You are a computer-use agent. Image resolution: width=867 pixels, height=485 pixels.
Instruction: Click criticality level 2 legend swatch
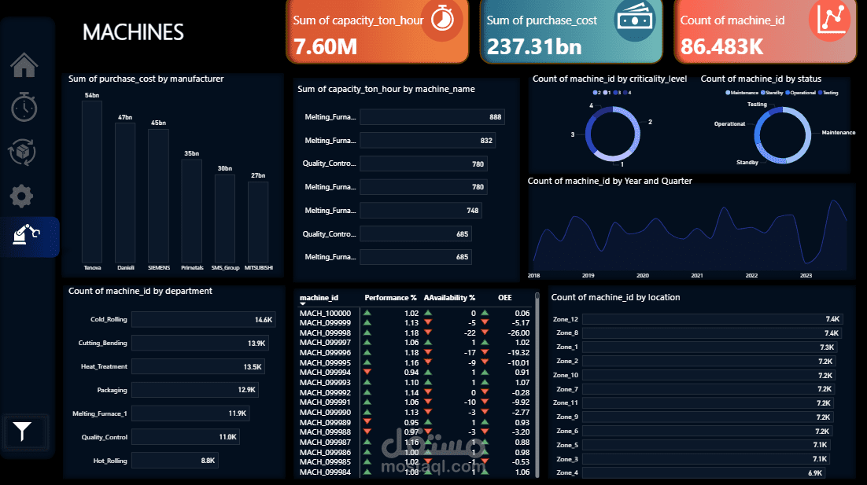(595, 93)
